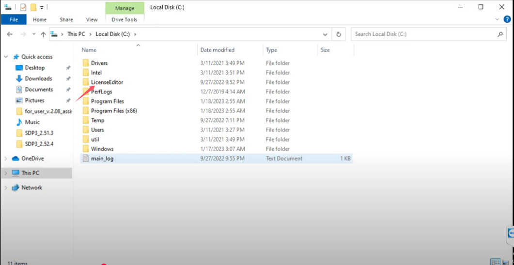
Task: Open the recent locations dropdown arrow
Action: [33, 34]
